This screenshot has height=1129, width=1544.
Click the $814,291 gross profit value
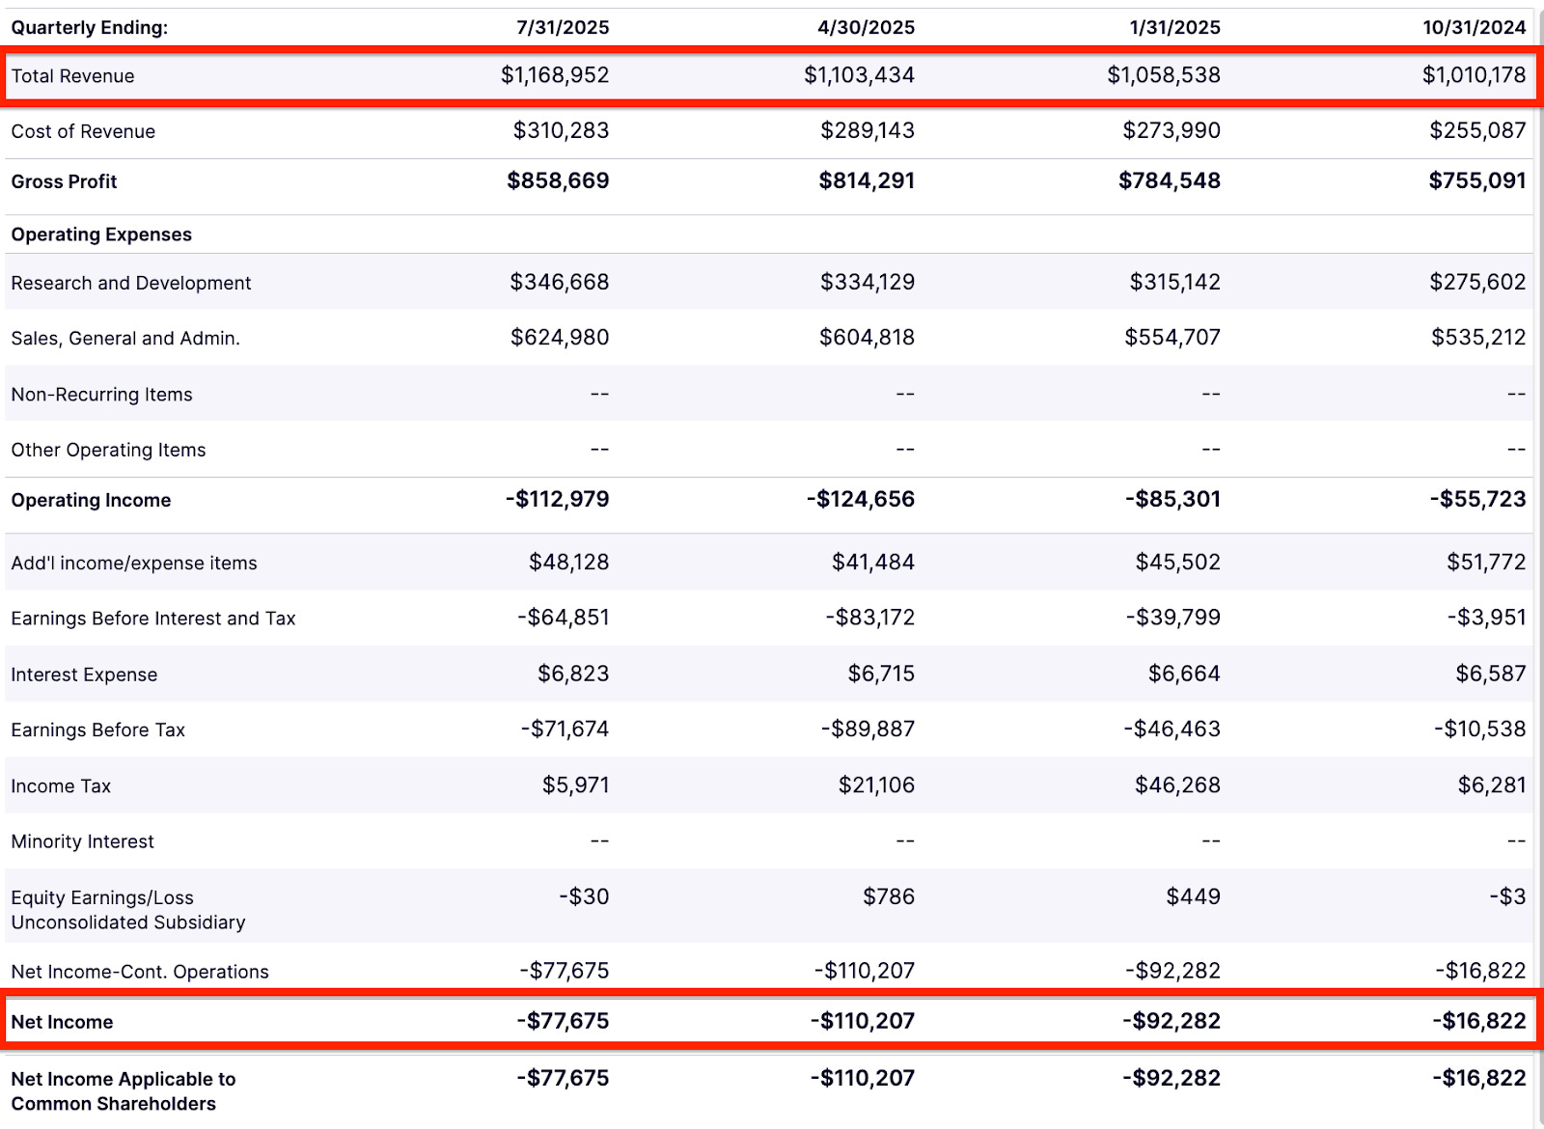(x=867, y=180)
